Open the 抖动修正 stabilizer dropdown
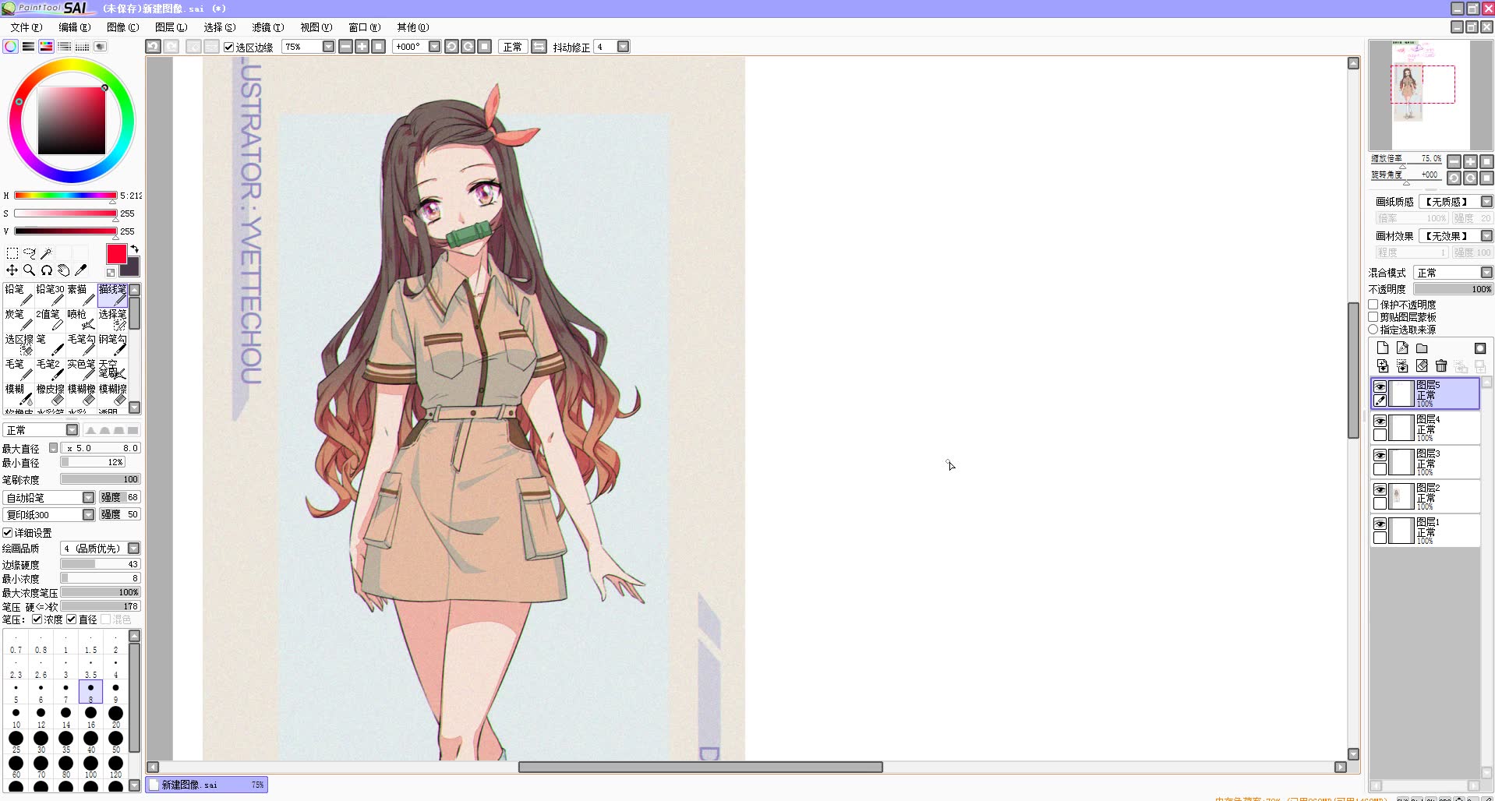The width and height of the screenshot is (1495, 801). tap(623, 47)
